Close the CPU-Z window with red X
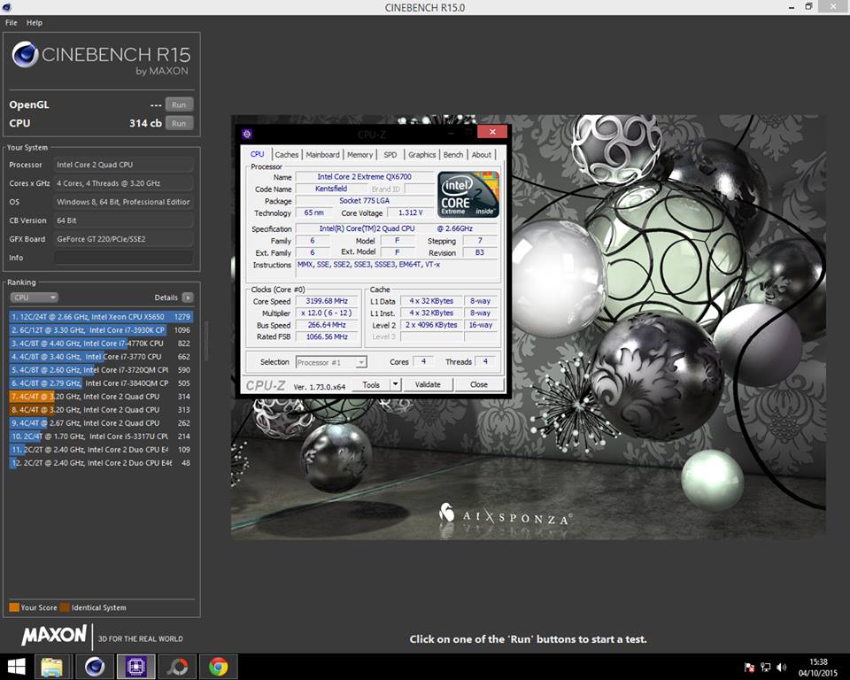This screenshot has width=850, height=680. click(x=493, y=132)
